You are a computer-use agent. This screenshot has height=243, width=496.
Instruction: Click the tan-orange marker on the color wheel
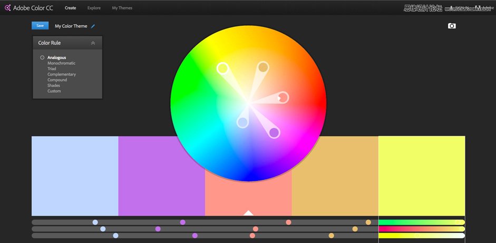(x=263, y=67)
